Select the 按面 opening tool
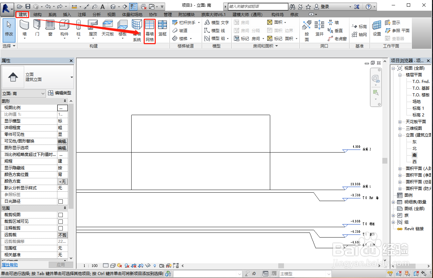This screenshot has width=433, height=278. pyautogui.click(x=306, y=31)
